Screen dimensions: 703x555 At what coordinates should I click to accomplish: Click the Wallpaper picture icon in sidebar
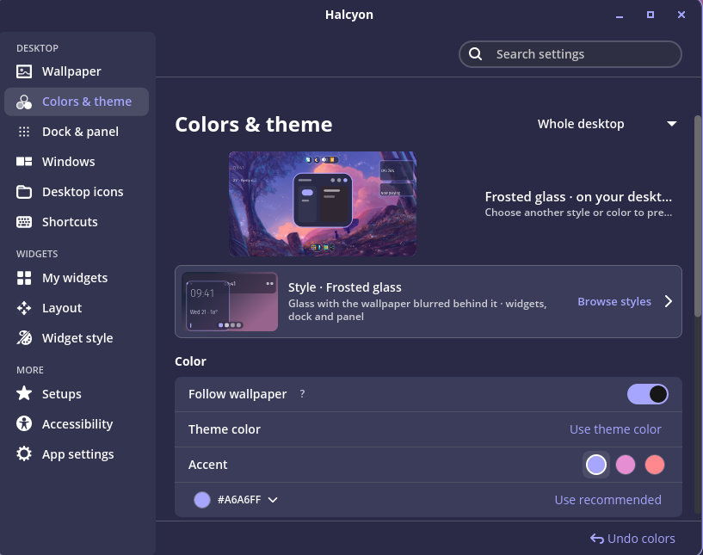(24, 71)
